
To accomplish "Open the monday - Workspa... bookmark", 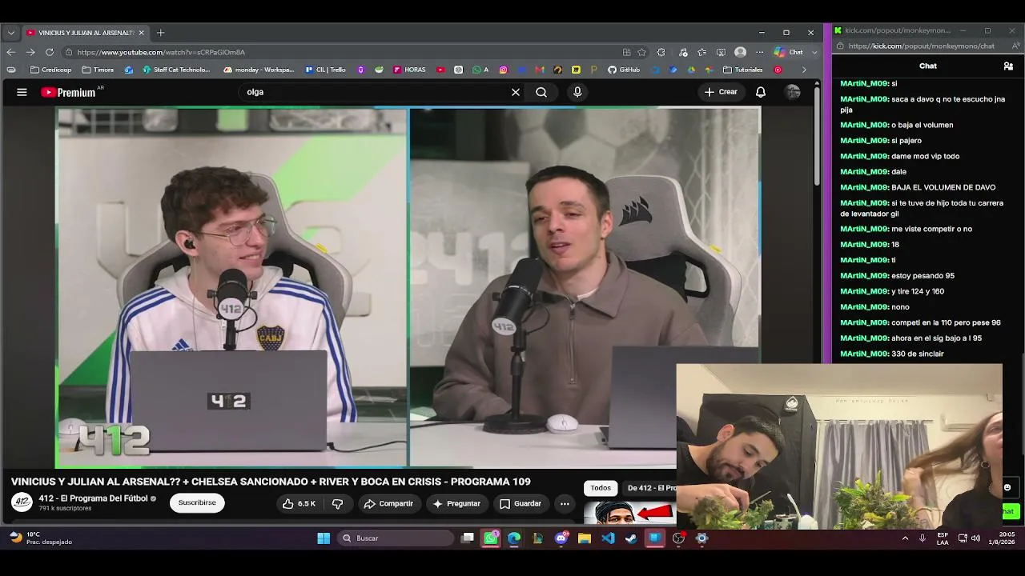I will coord(259,70).
